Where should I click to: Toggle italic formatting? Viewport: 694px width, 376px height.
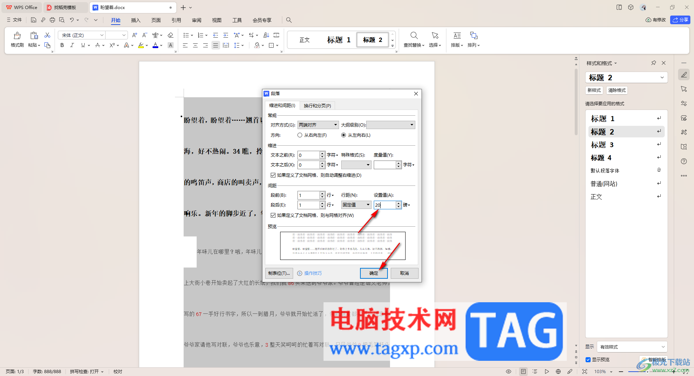[72, 45]
